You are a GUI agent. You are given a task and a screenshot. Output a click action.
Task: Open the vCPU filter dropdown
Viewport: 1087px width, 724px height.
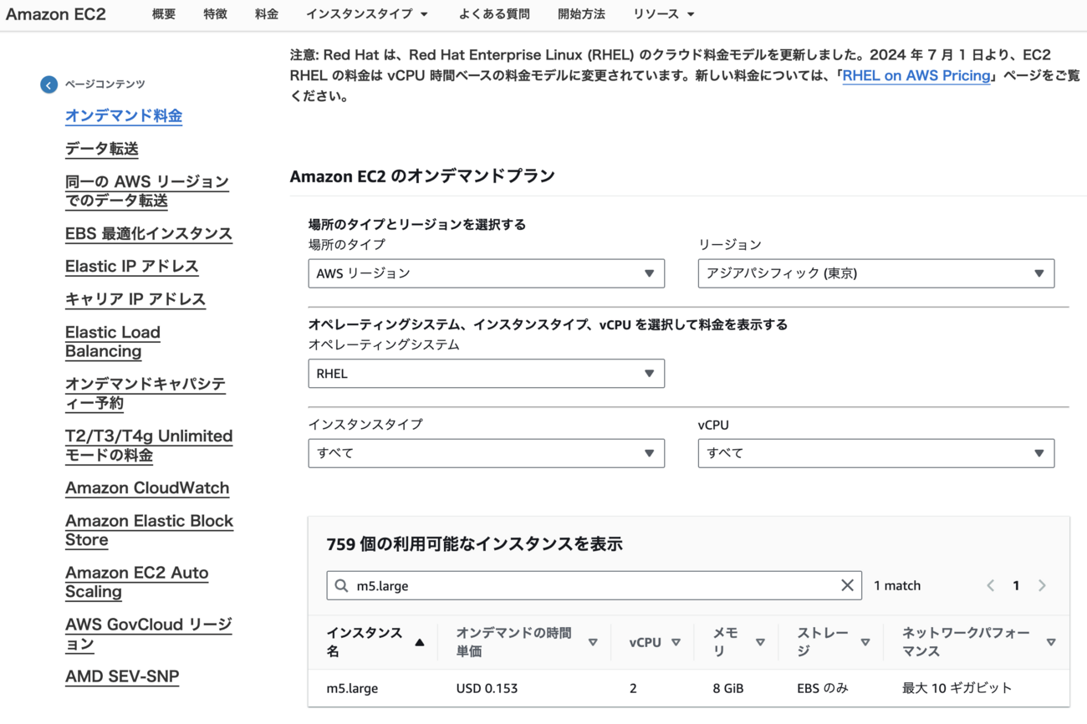875,453
